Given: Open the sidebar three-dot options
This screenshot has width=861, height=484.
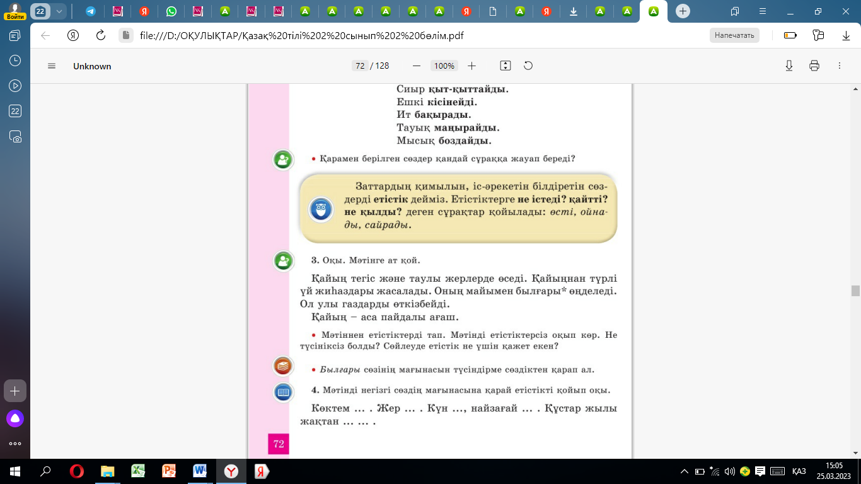Looking at the screenshot, I should (x=15, y=443).
